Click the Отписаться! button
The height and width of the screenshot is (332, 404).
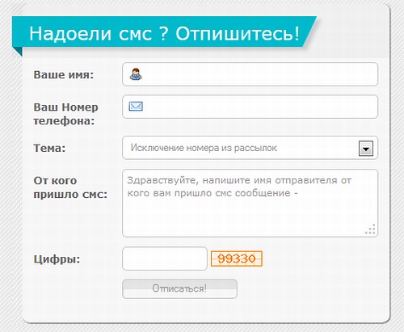tap(179, 288)
